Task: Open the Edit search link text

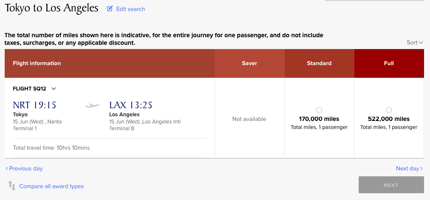Action: click(x=130, y=9)
